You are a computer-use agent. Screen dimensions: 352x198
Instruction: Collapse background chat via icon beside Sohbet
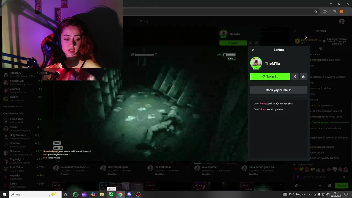point(295,31)
